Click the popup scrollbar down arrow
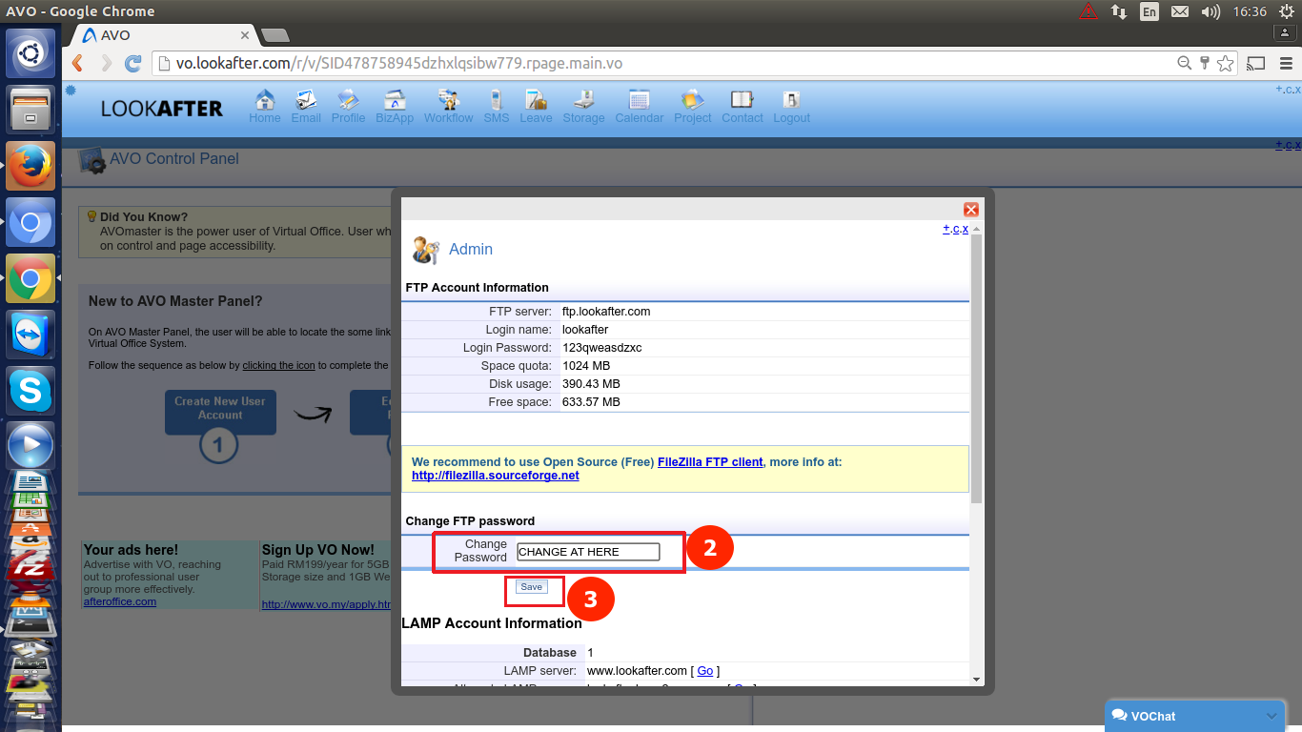The height and width of the screenshot is (732, 1302). coord(976,679)
